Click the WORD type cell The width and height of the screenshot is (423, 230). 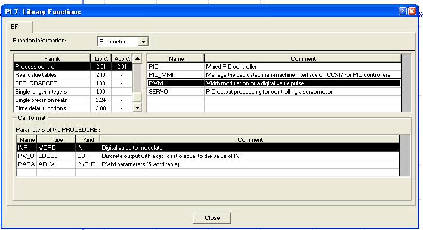pyautogui.click(x=56, y=148)
